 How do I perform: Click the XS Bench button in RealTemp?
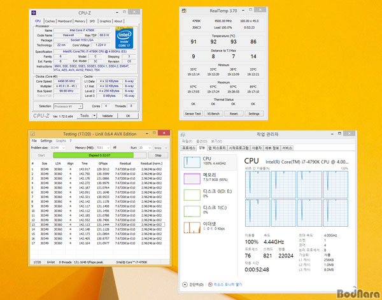[213, 113]
